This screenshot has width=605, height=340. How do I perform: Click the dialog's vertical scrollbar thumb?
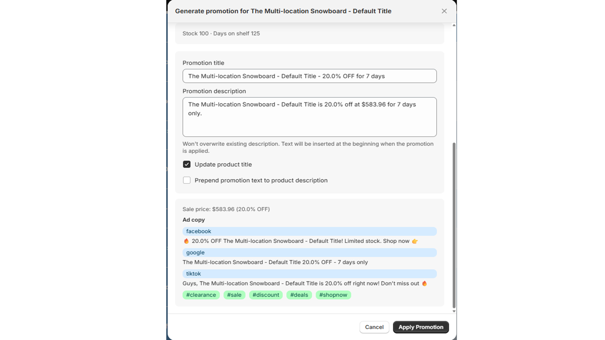coord(454,226)
